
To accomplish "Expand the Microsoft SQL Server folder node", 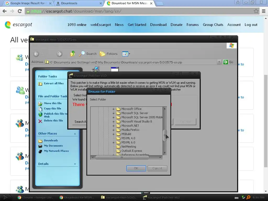I will pyautogui.click(x=113, y=113).
